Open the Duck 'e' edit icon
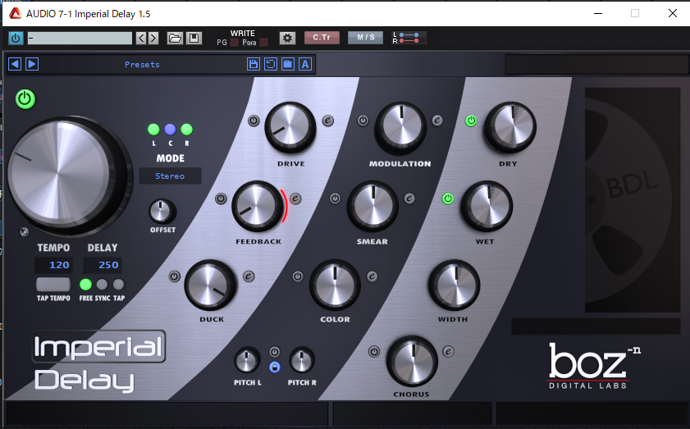This screenshot has height=429, width=690. coord(249,276)
